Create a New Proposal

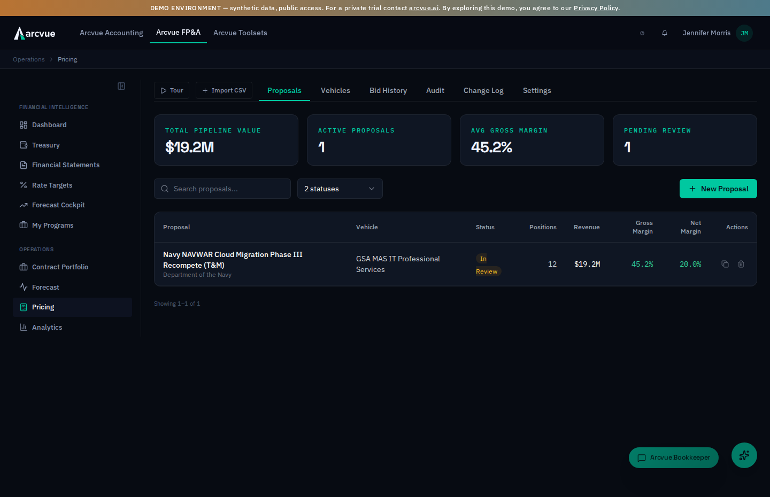point(718,189)
